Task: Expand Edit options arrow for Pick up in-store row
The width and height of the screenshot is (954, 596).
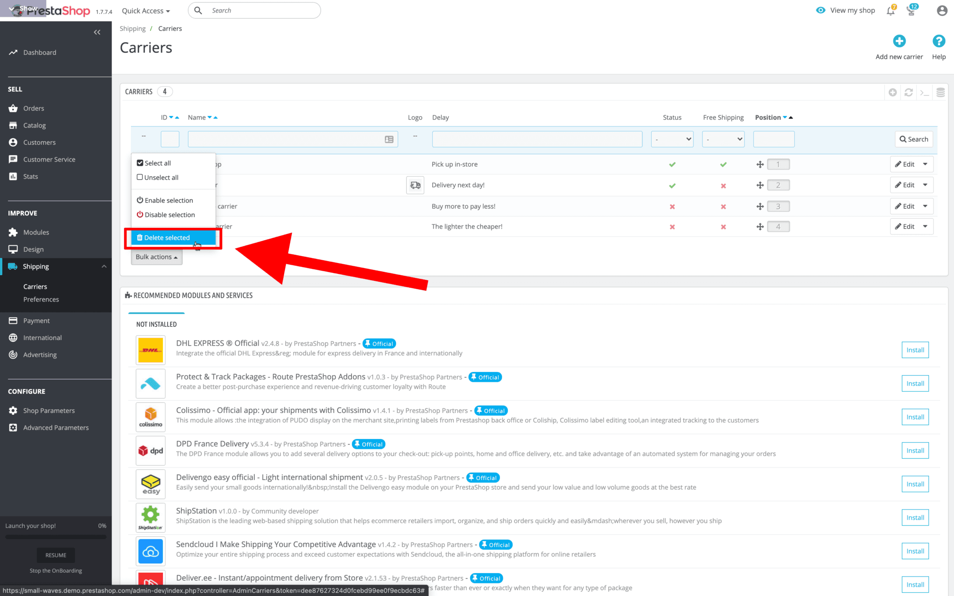Action: [x=925, y=164]
